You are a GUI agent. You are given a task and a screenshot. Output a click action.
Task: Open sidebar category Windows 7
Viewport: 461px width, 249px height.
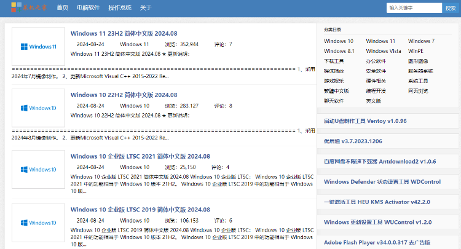pyautogui.click(x=421, y=41)
